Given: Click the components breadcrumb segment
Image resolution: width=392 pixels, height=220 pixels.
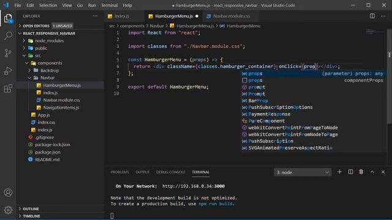Looking at the screenshot, I should click(x=132, y=26).
